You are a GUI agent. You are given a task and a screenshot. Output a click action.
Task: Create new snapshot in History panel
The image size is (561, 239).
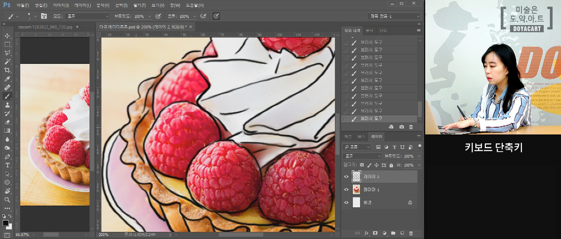coord(402,127)
